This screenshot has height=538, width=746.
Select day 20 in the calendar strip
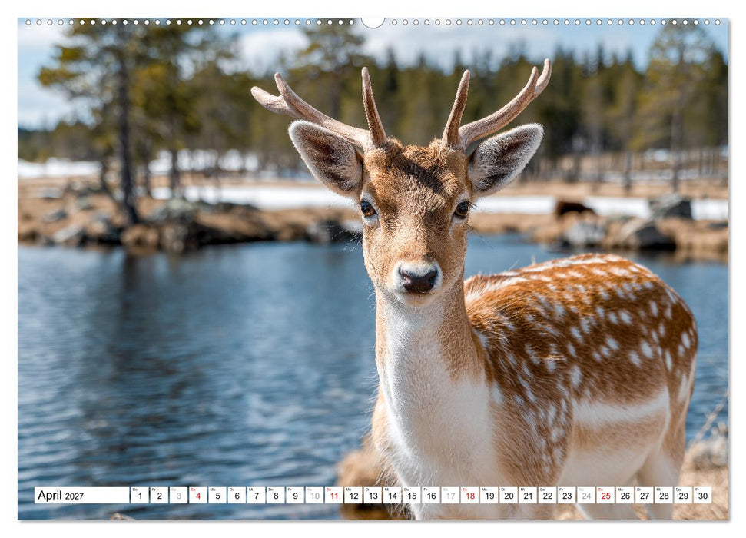click(x=509, y=495)
